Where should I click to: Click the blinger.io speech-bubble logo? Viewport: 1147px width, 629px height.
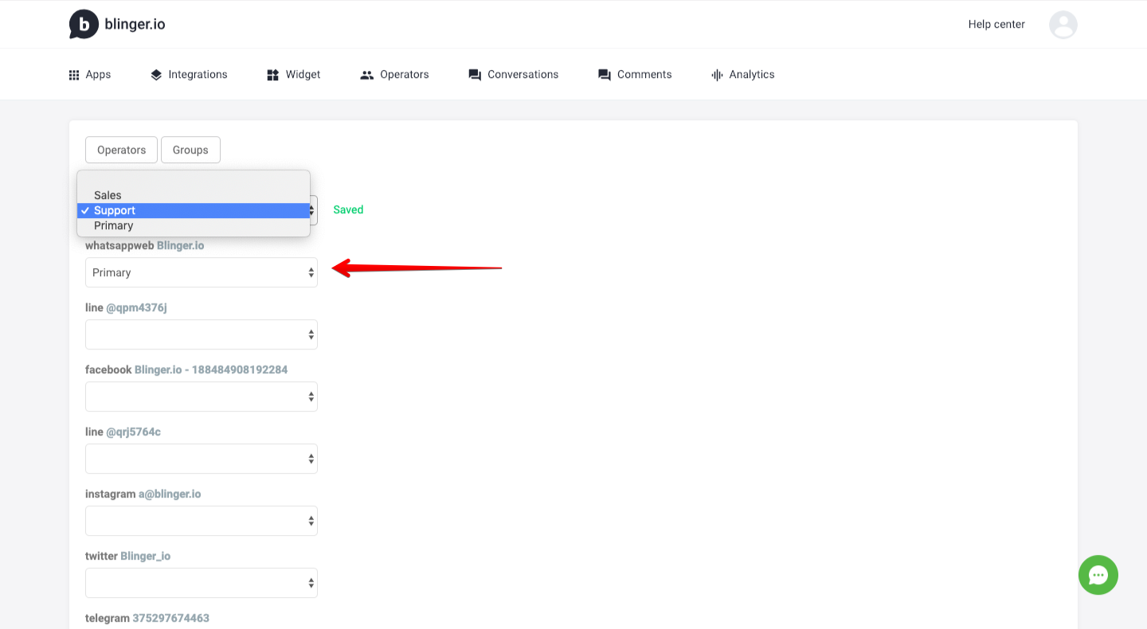pos(84,25)
